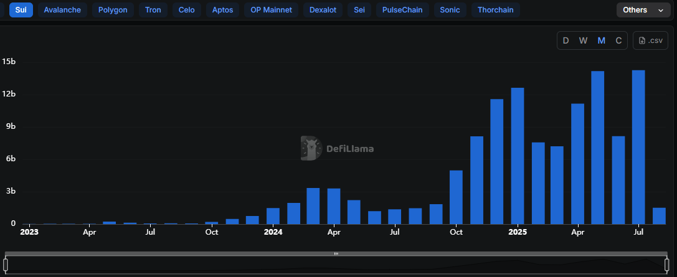This screenshot has width=677, height=277.
Task: Click the March 2024 volume bar
Action: [x=313, y=206]
